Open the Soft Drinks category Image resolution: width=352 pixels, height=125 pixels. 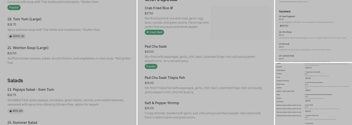pyautogui.click(x=280, y=101)
